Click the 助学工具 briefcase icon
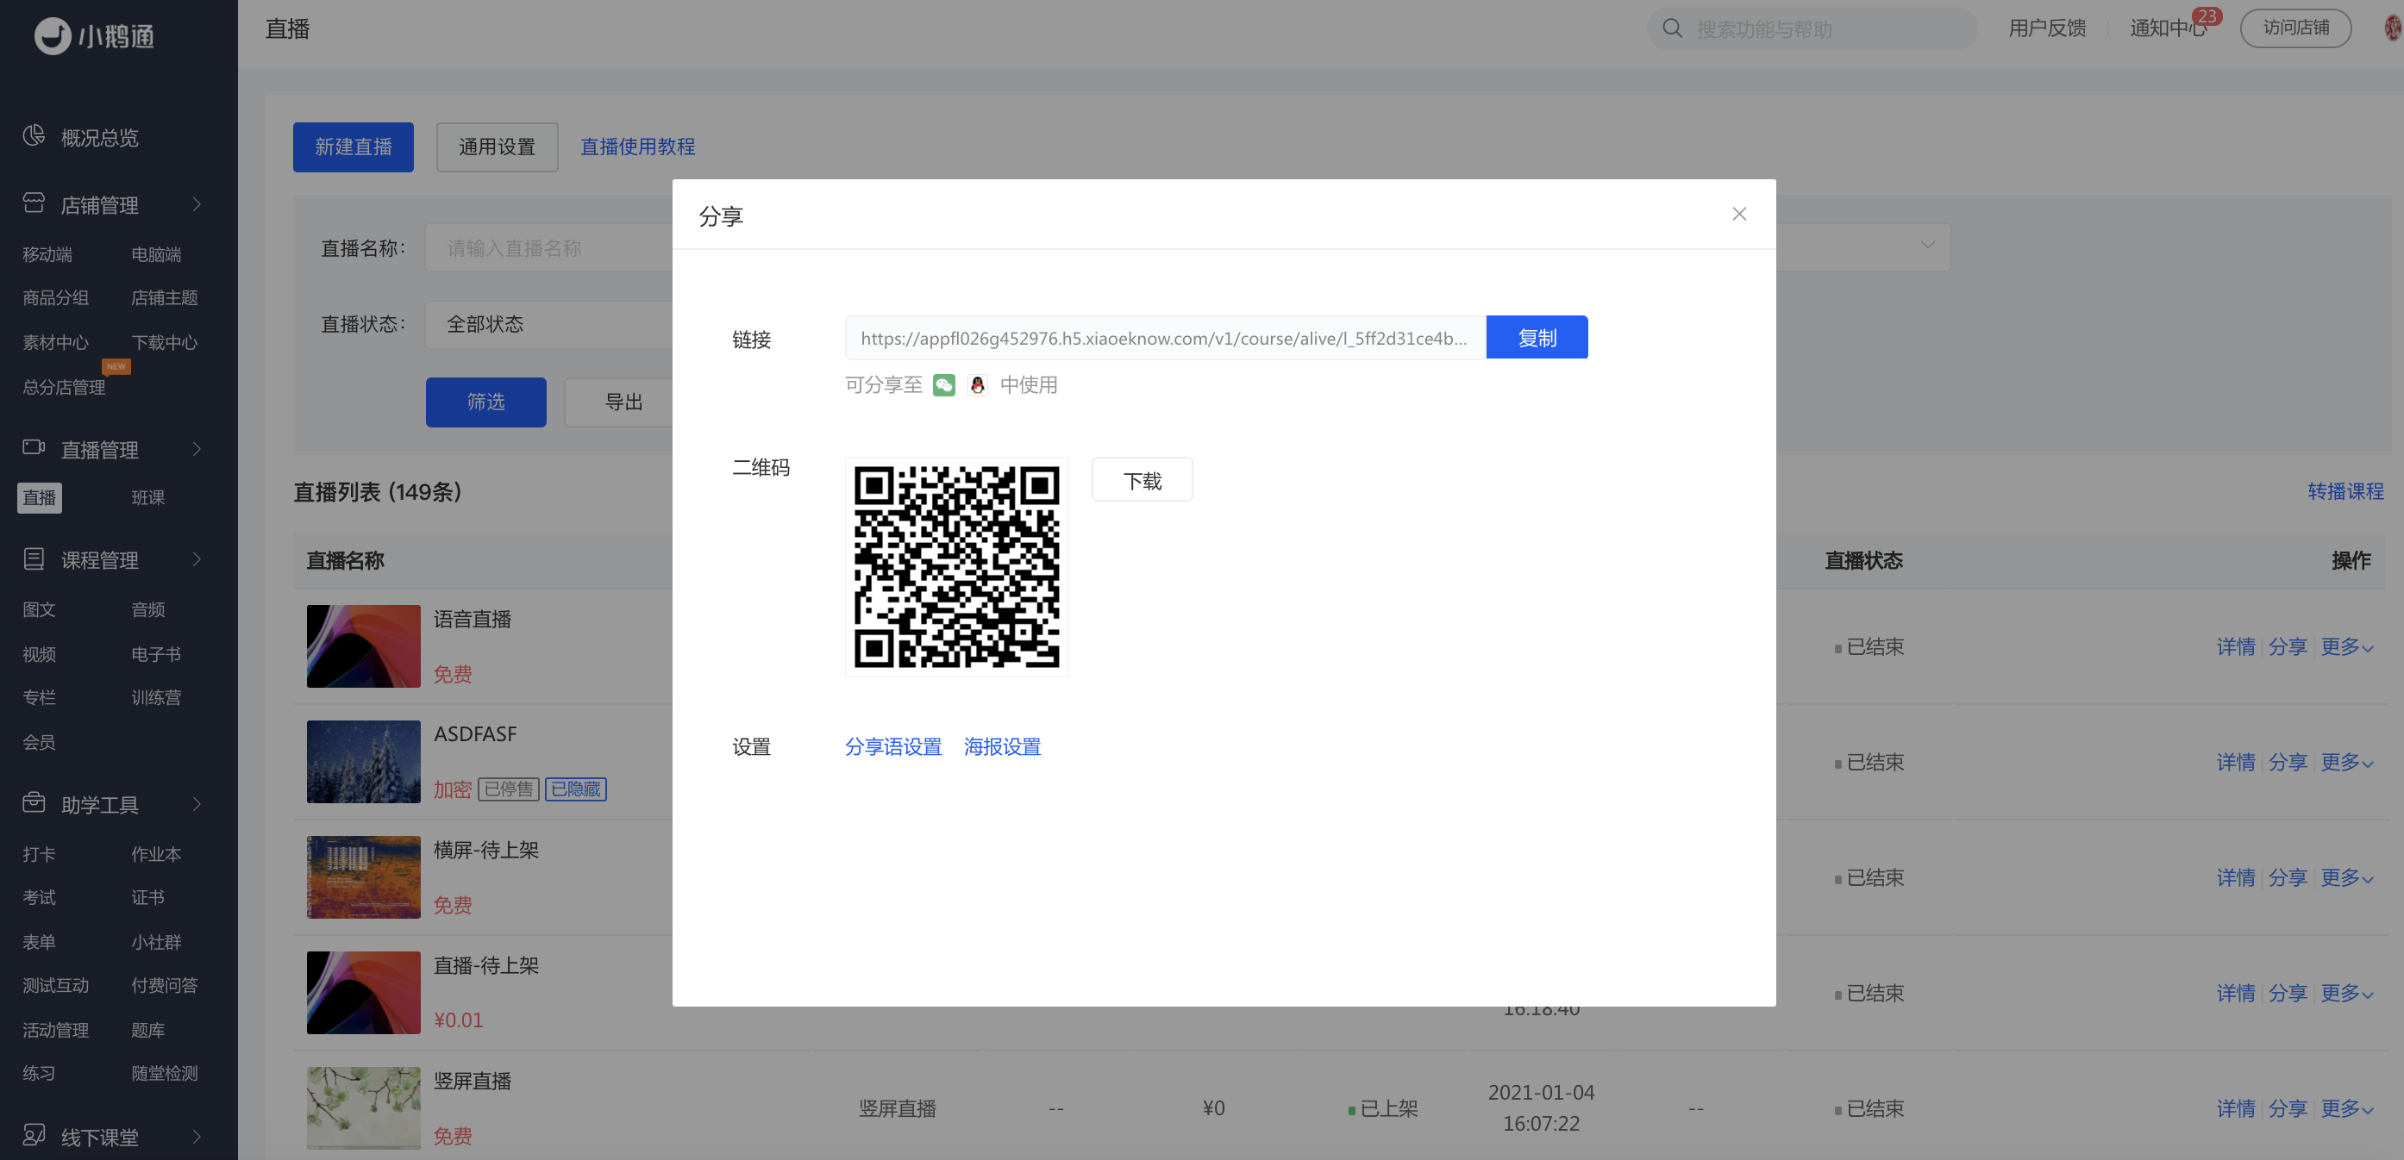This screenshot has height=1160, width=2404. tap(34, 803)
